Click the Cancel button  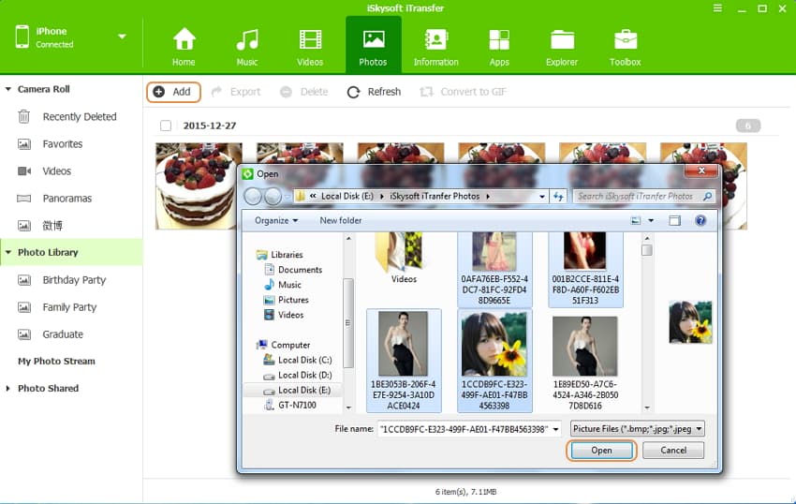coord(673,451)
